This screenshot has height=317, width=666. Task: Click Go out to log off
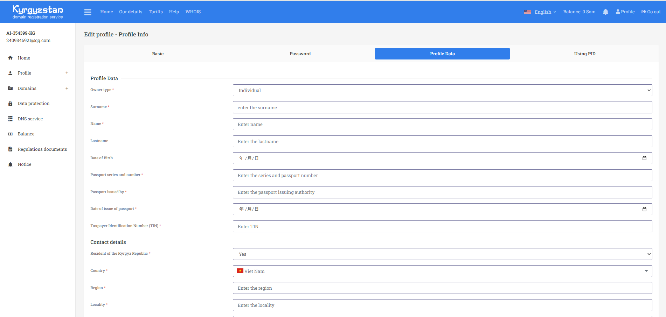(651, 12)
